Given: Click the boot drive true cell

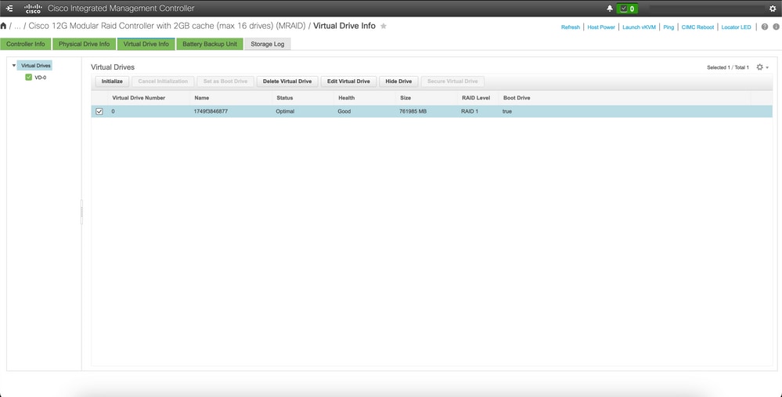Looking at the screenshot, I should [x=507, y=112].
